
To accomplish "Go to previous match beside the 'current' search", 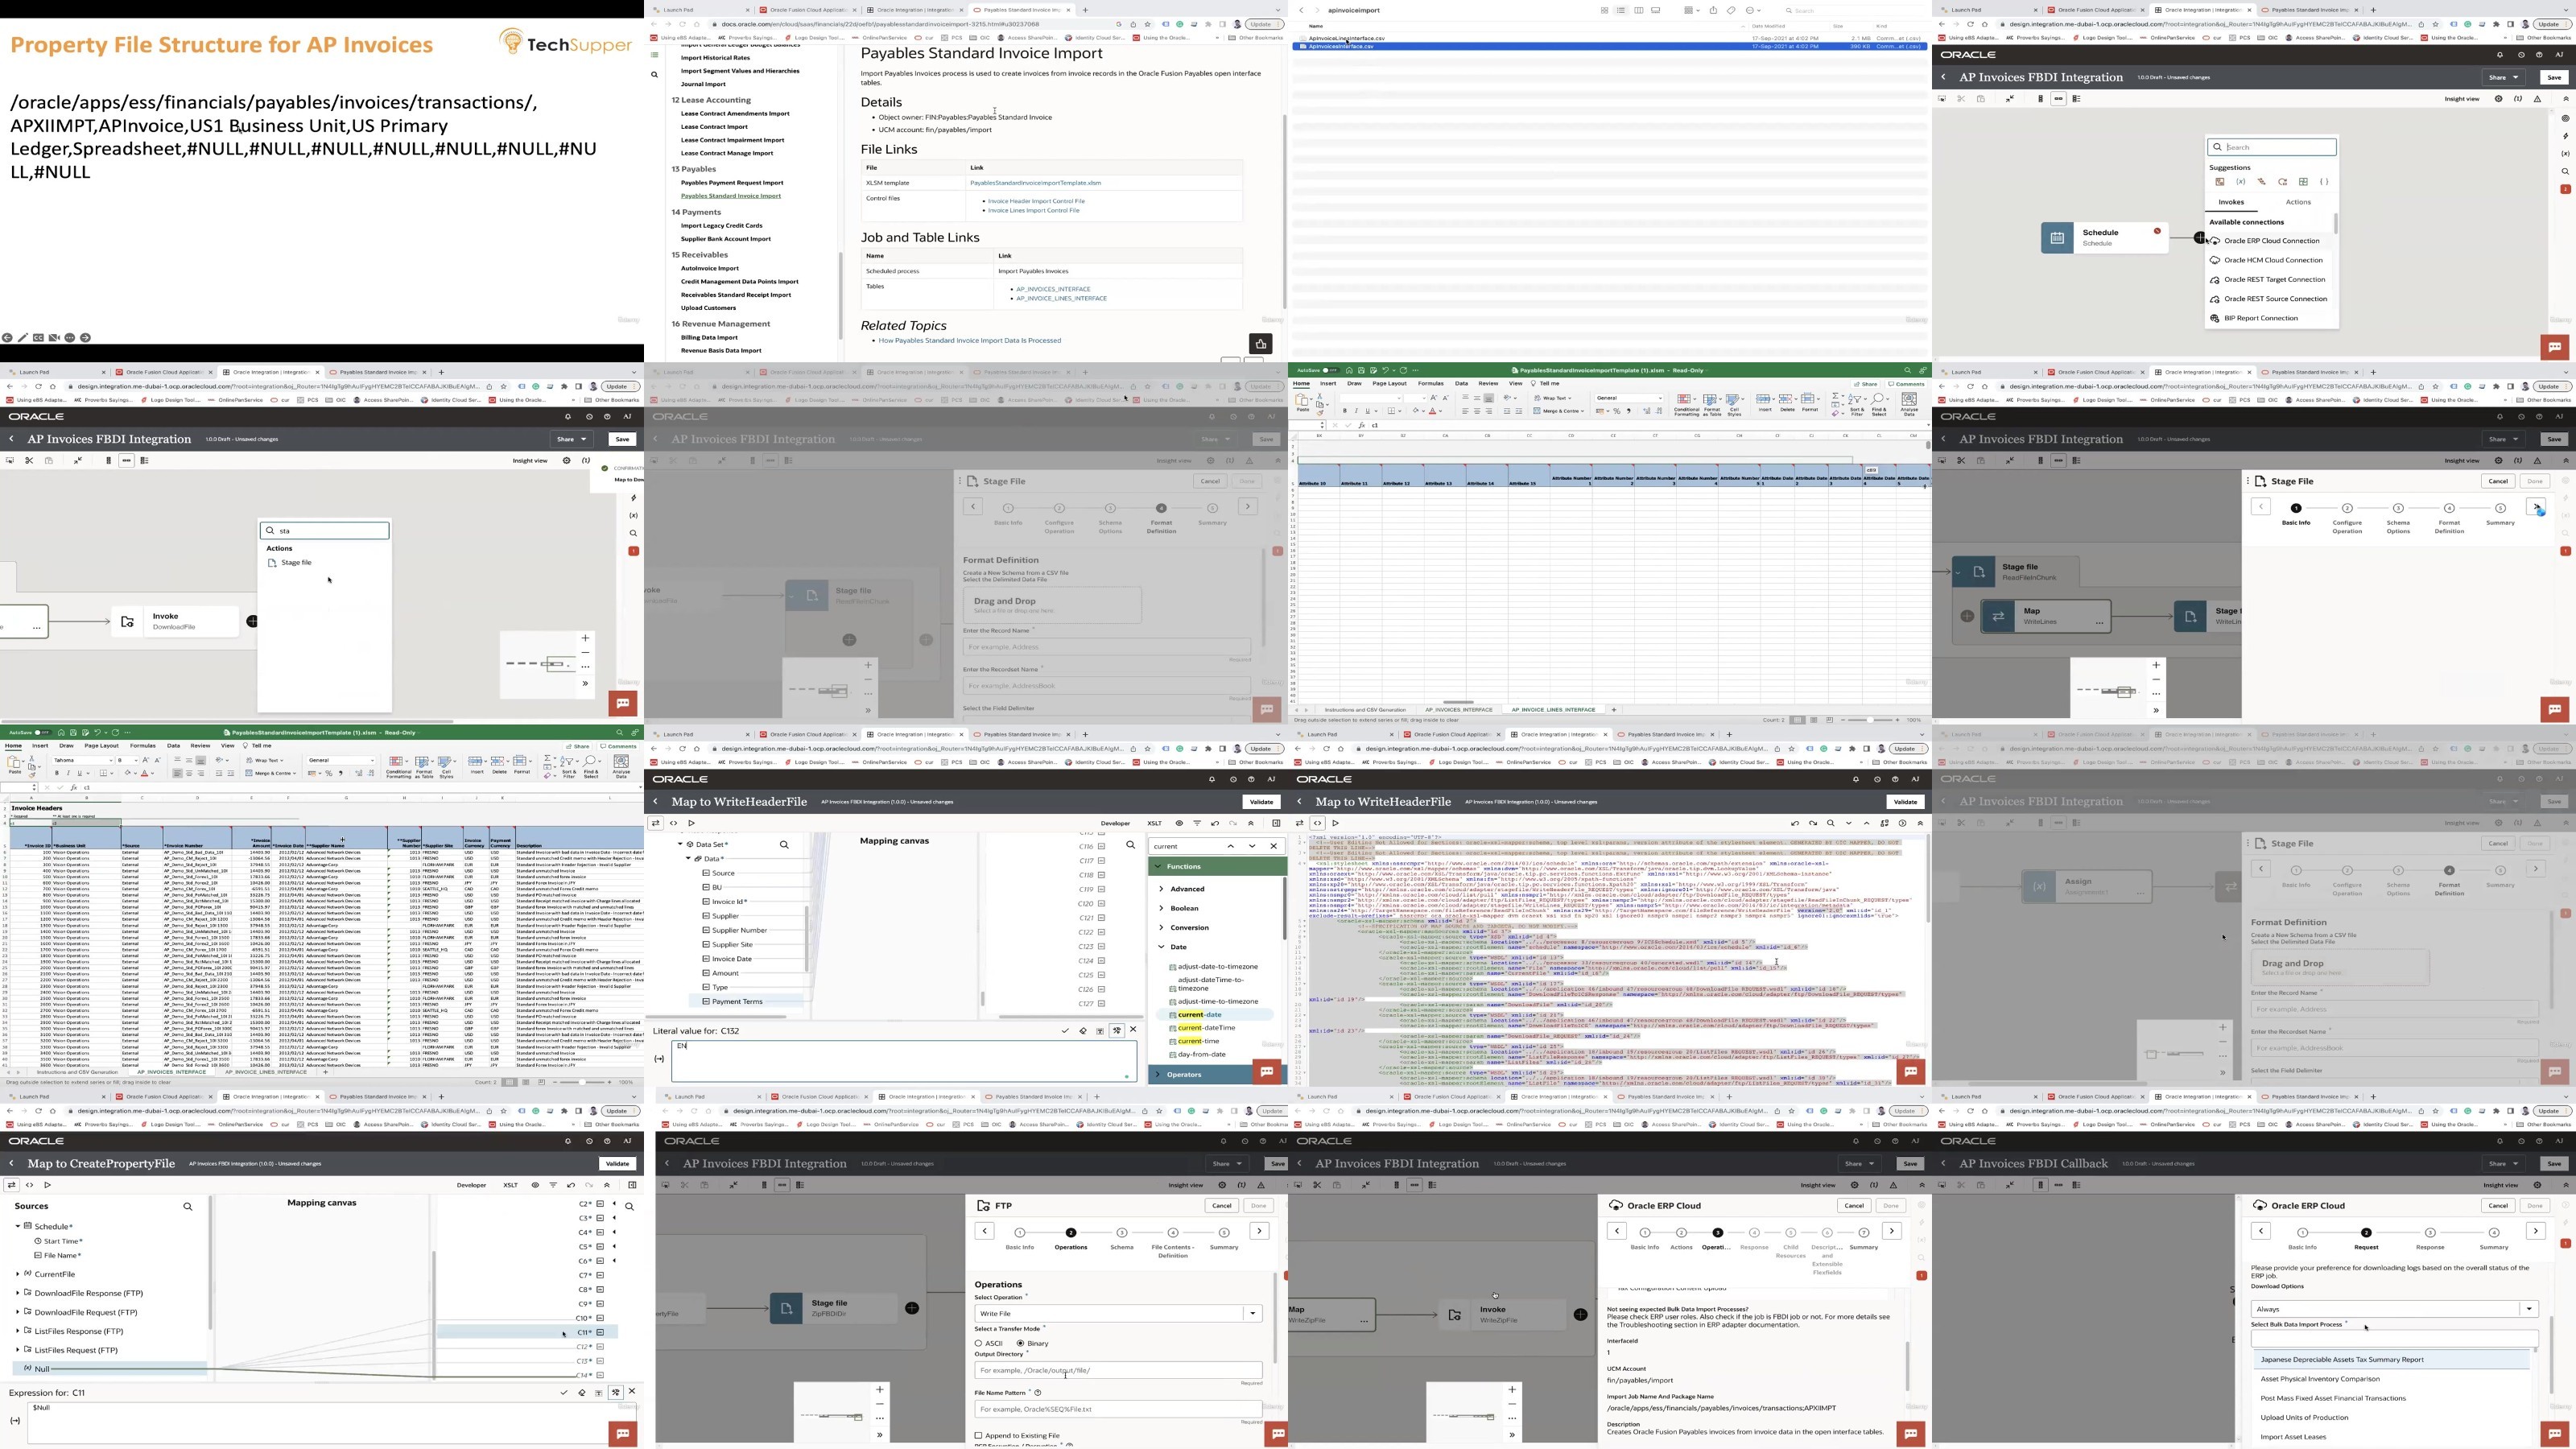I will 1231,846.
